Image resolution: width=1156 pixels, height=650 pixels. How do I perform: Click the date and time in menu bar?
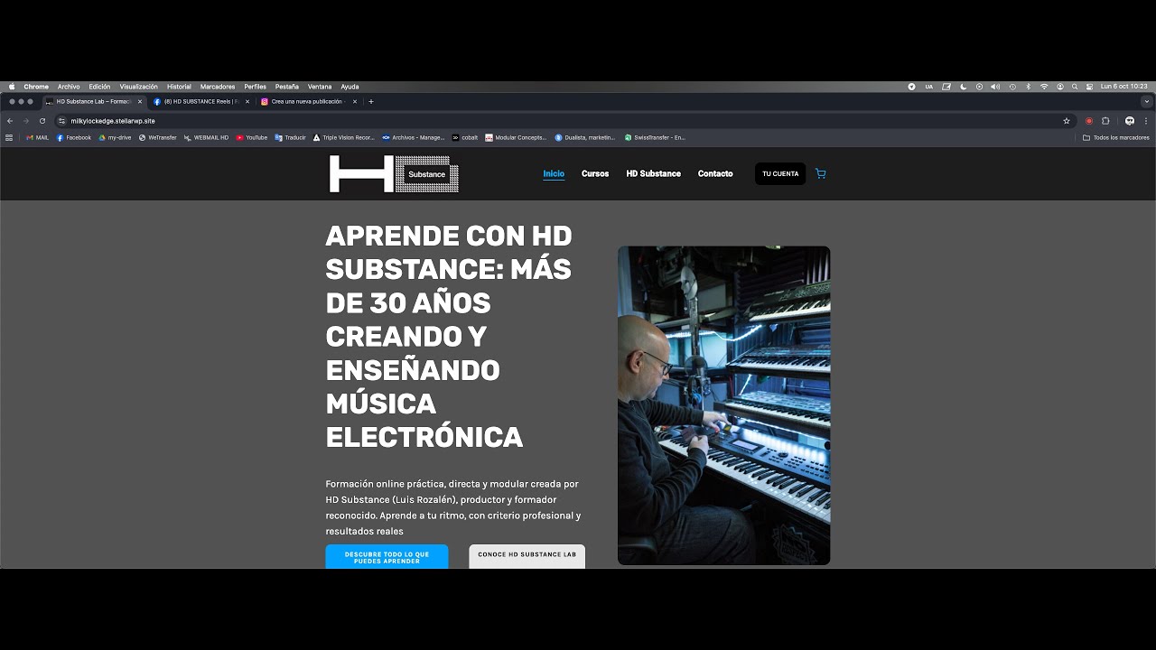coord(1124,87)
